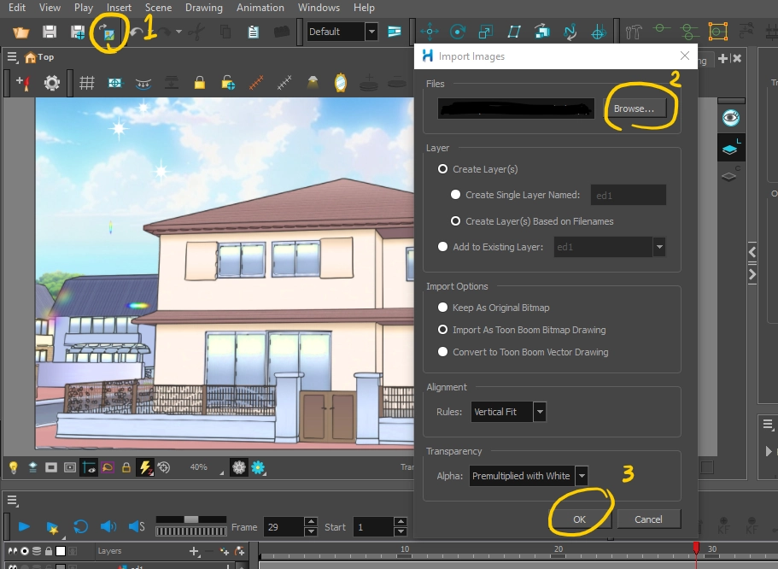Confirm import with the OK button
The height and width of the screenshot is (569, 778).
pos(579,519)
